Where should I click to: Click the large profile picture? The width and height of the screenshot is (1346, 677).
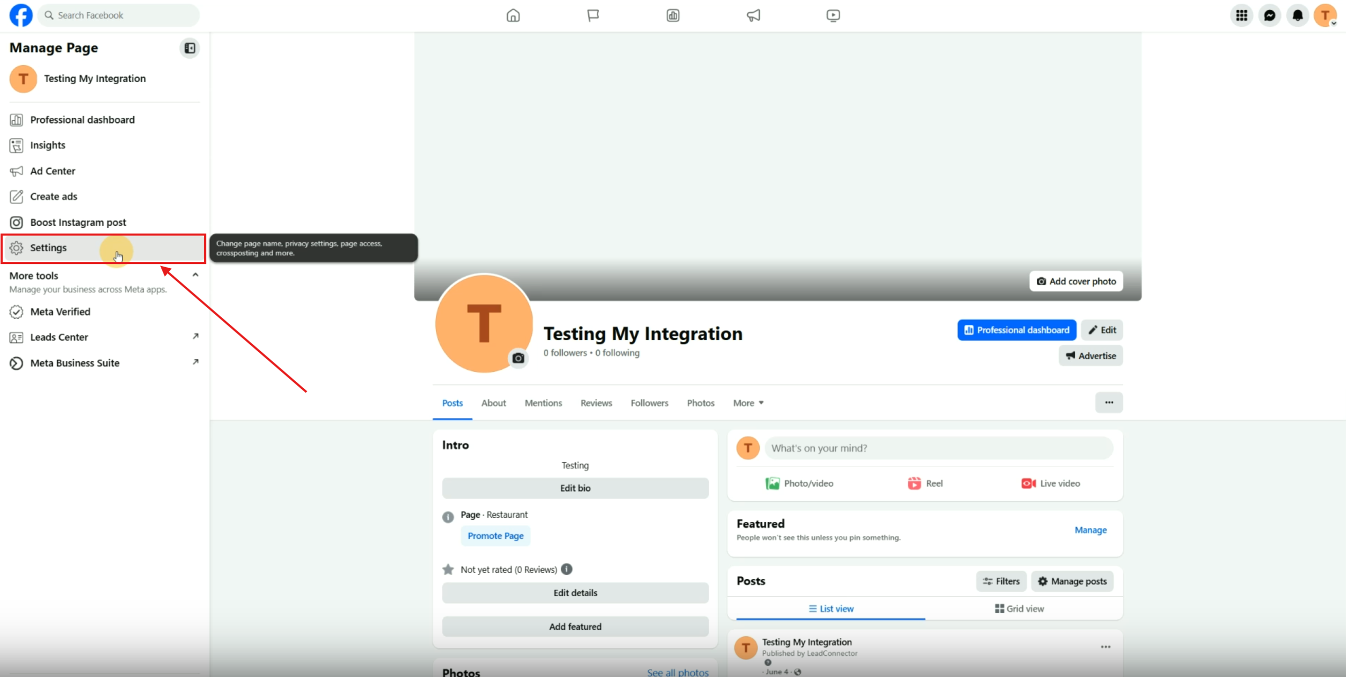pyautogui.click(x=484, y=323)
